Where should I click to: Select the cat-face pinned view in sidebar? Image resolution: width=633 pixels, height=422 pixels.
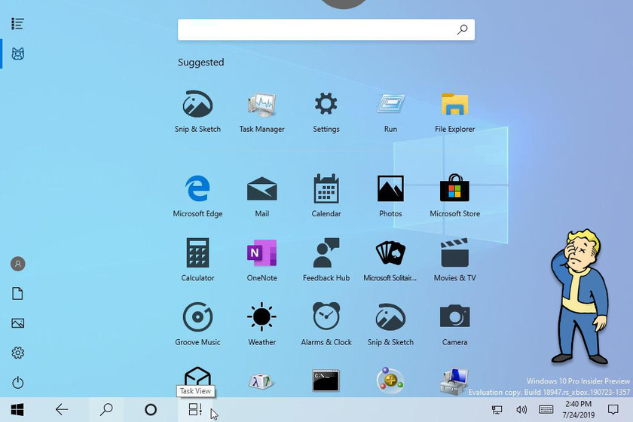pyautogui.click(x=18, y=54)
